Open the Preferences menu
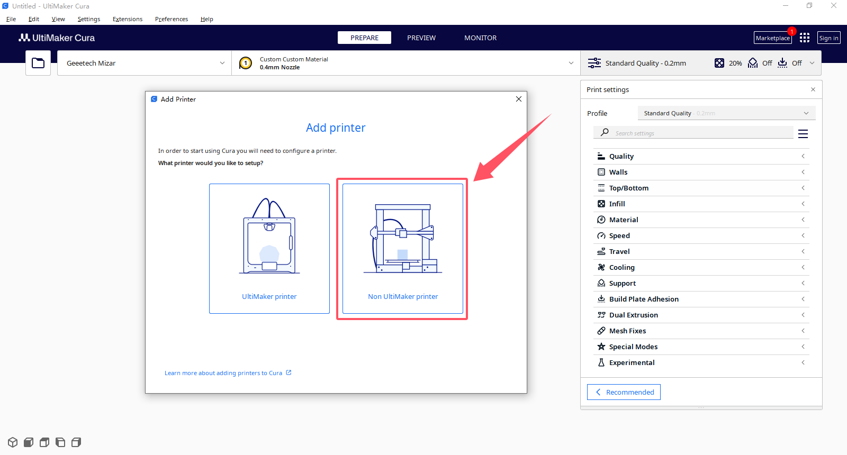Image resolution: width=847 pixels, height=455 pixels. click(x=172, y=19)
